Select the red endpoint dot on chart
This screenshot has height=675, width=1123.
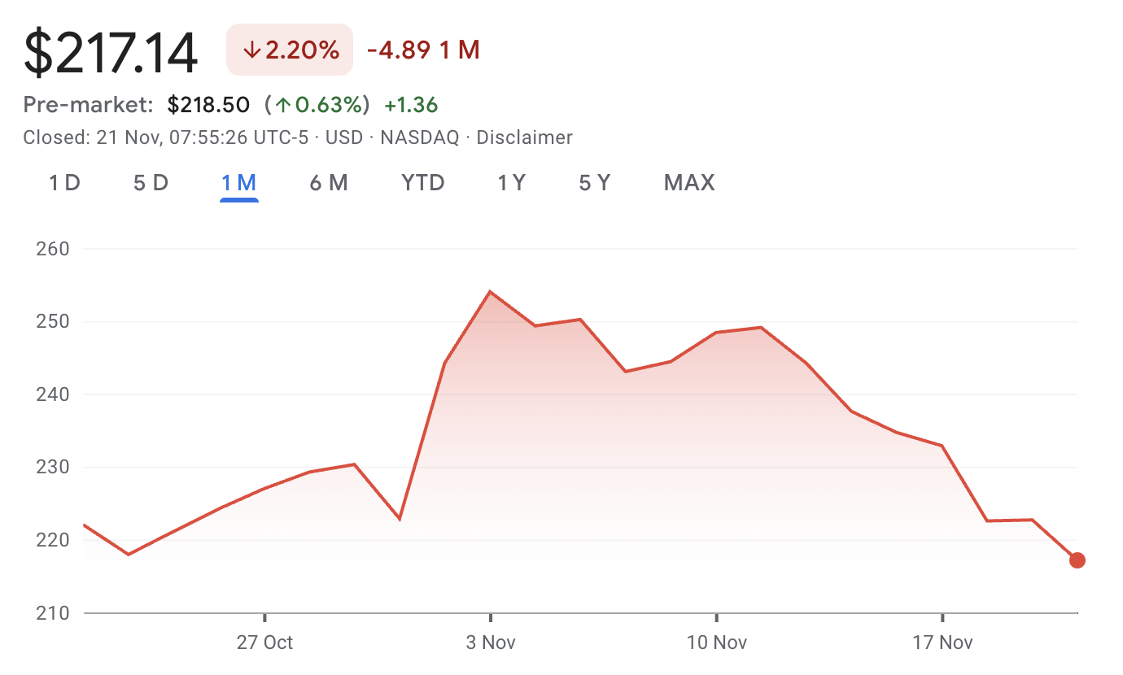[1077, 560]
